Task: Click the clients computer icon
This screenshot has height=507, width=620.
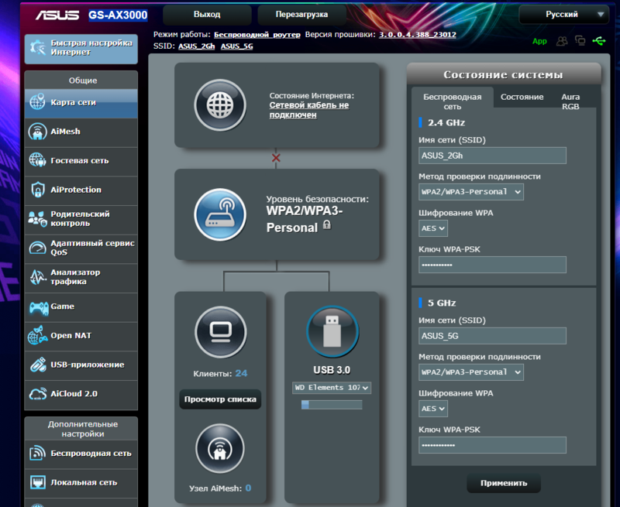Action: coord(221,332)
